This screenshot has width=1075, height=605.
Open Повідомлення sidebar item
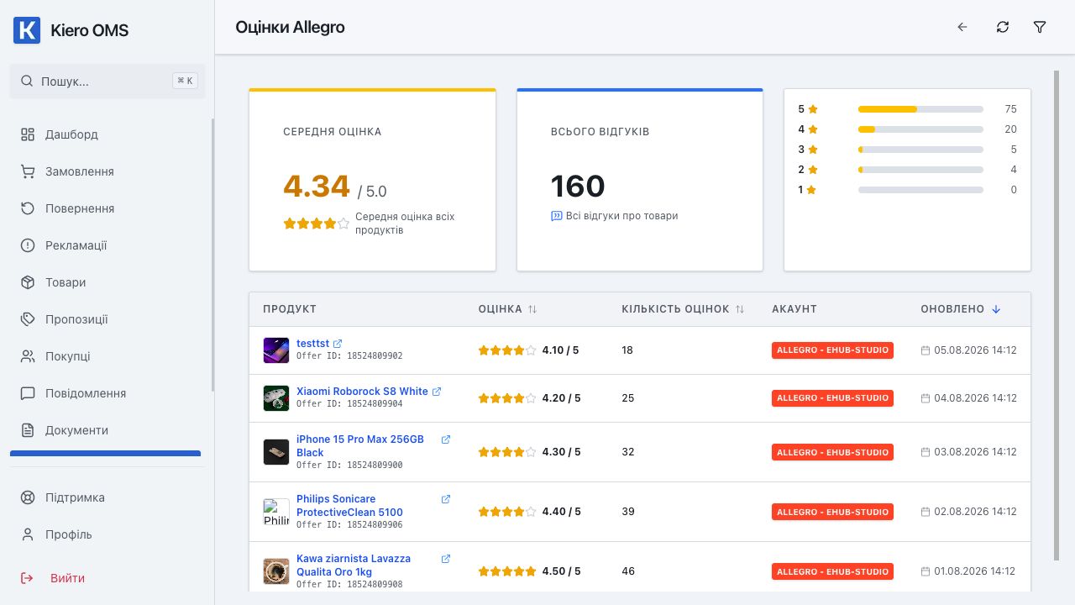106,393
